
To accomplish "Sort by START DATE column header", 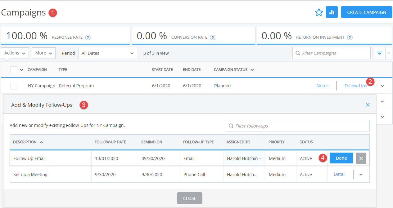I will point(162,70).
